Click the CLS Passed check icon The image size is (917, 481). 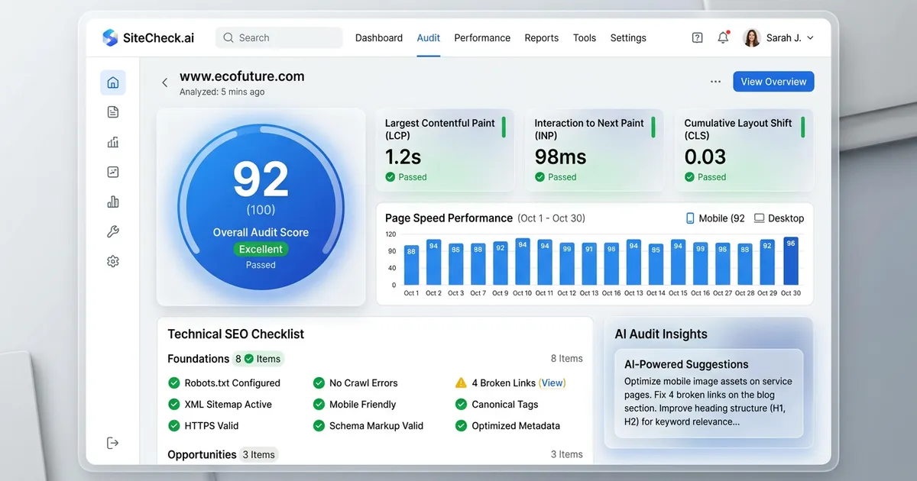point(690,177)
